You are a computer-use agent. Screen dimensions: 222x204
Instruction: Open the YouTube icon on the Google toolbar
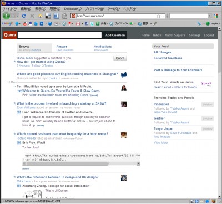[x=25, y=23]
